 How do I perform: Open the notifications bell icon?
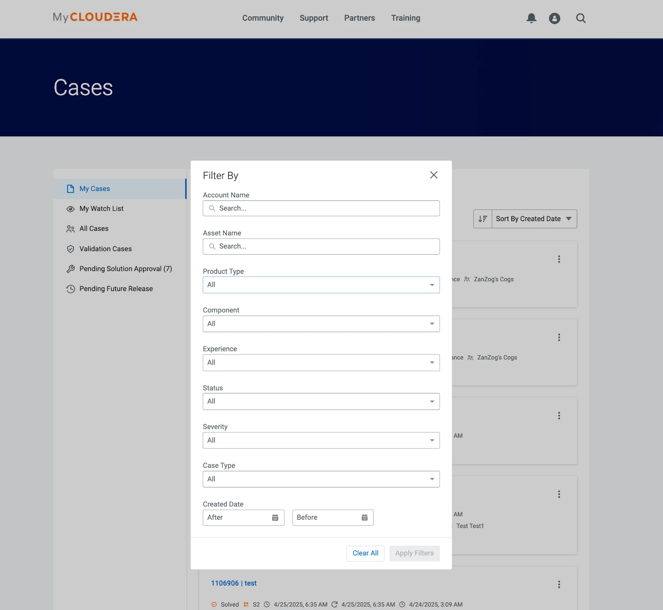531,18
